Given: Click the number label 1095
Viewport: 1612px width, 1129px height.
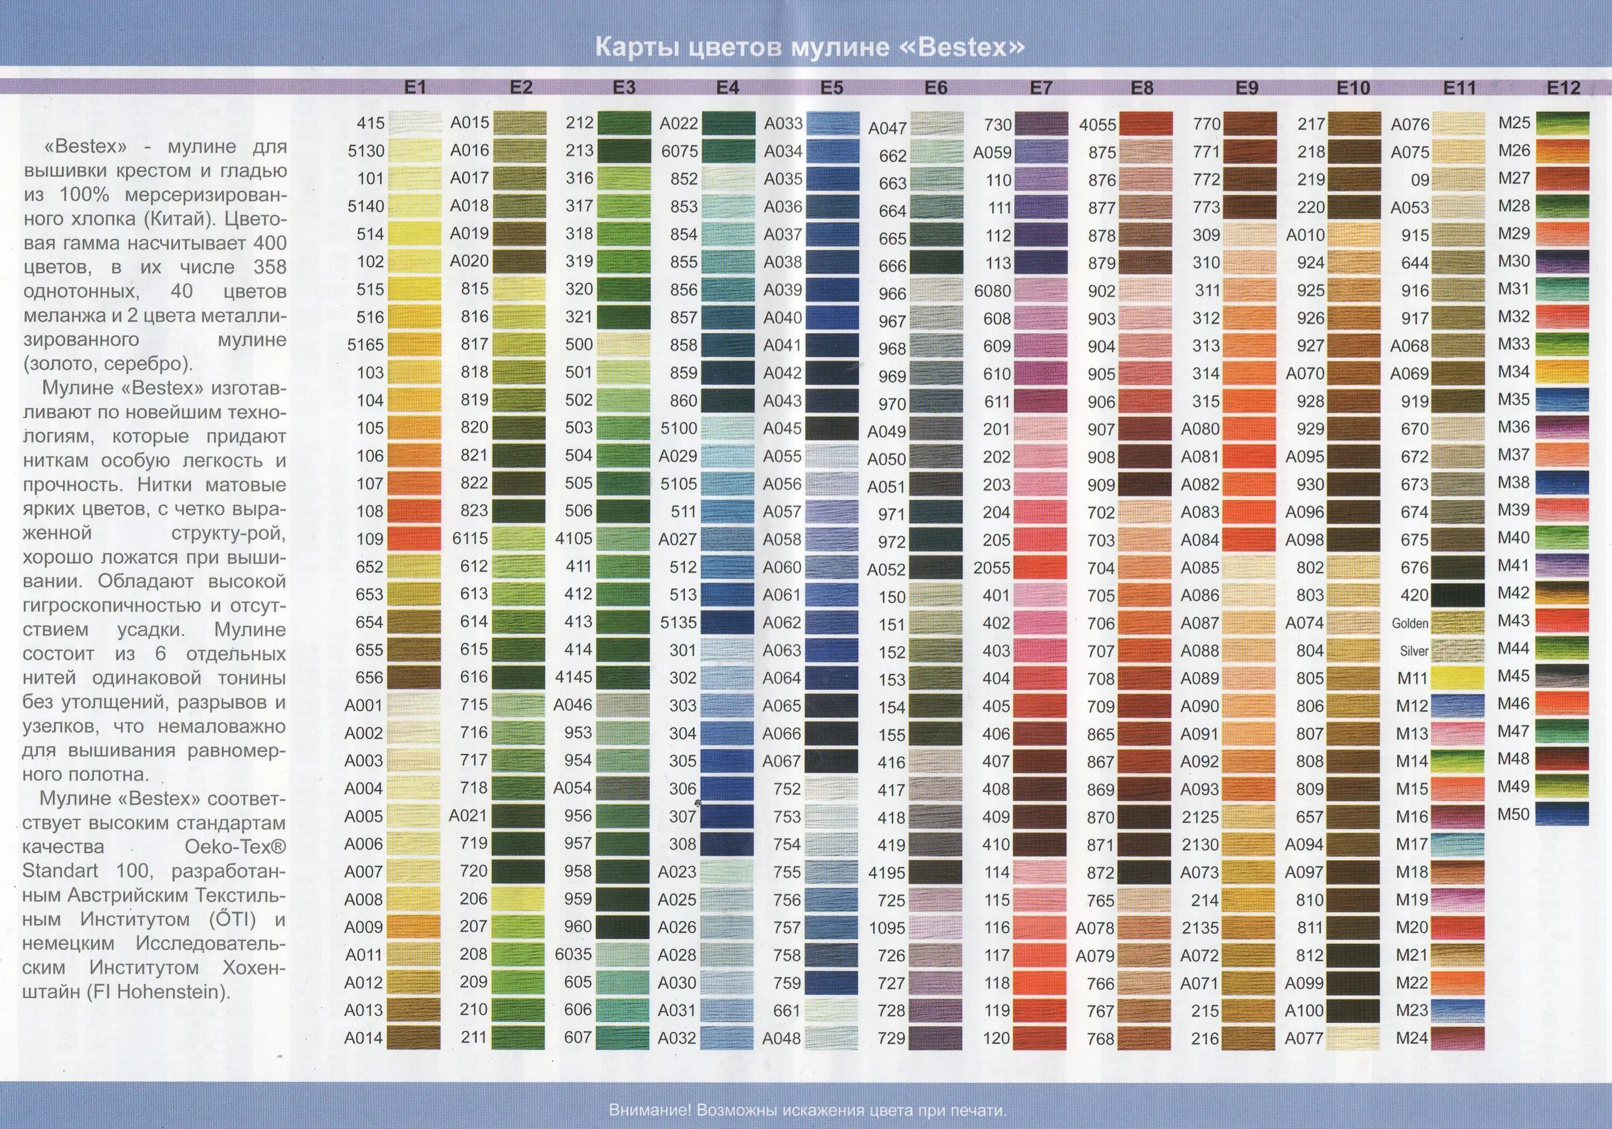Looking at the screenshot, I should pos(887,928).
